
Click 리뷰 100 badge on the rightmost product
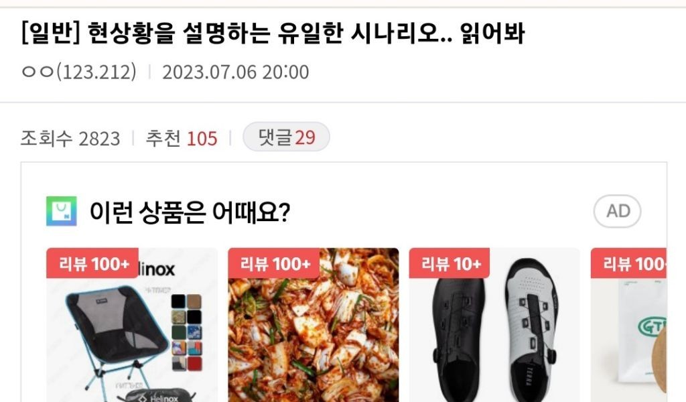pos(628,263)
